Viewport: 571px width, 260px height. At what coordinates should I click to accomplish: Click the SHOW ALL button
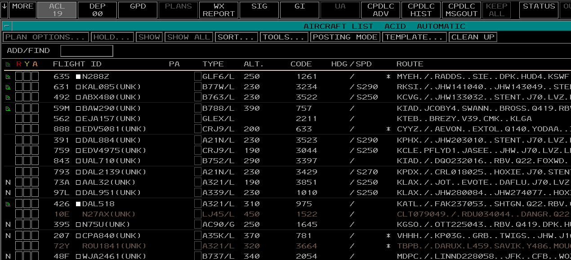point(188,37)
